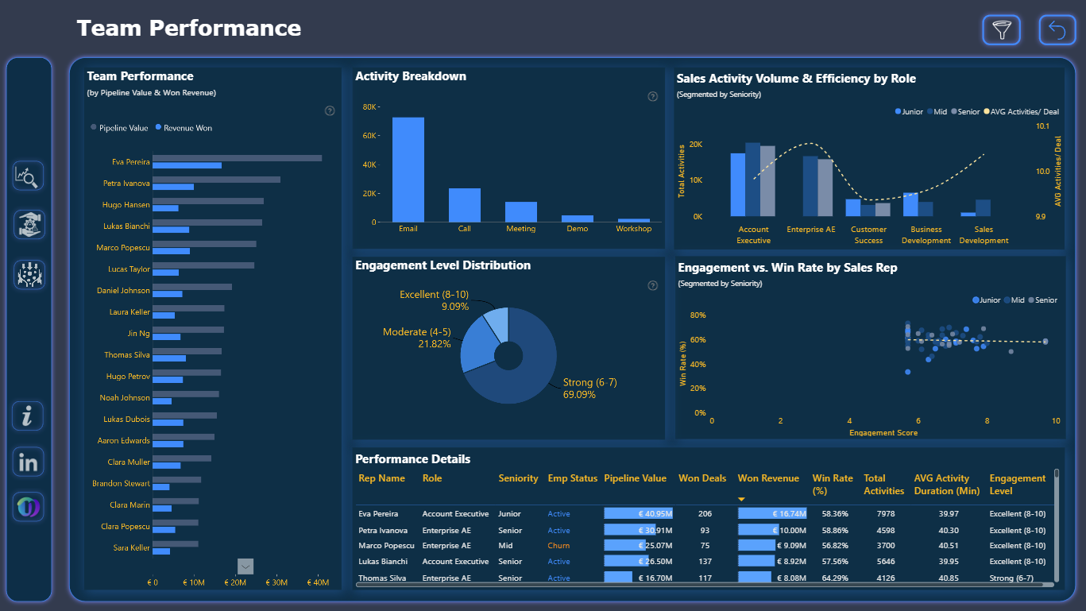Toggle Junior legend in Sales Activity chart
Viewport: 1086px width, 611px height.
point(909,112)
